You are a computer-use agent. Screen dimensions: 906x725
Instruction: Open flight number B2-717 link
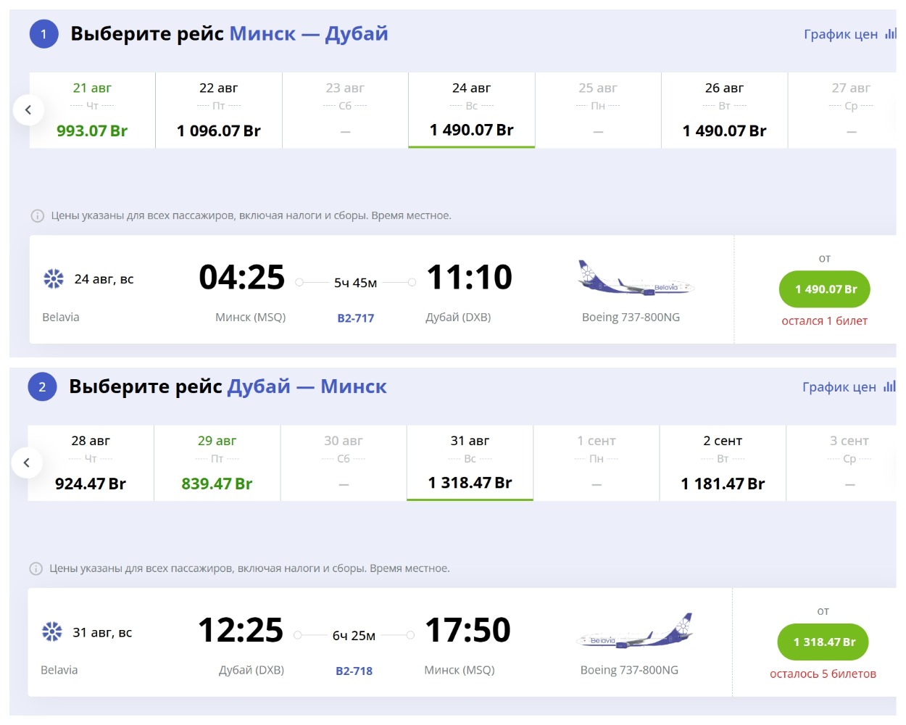click(356, 318)
